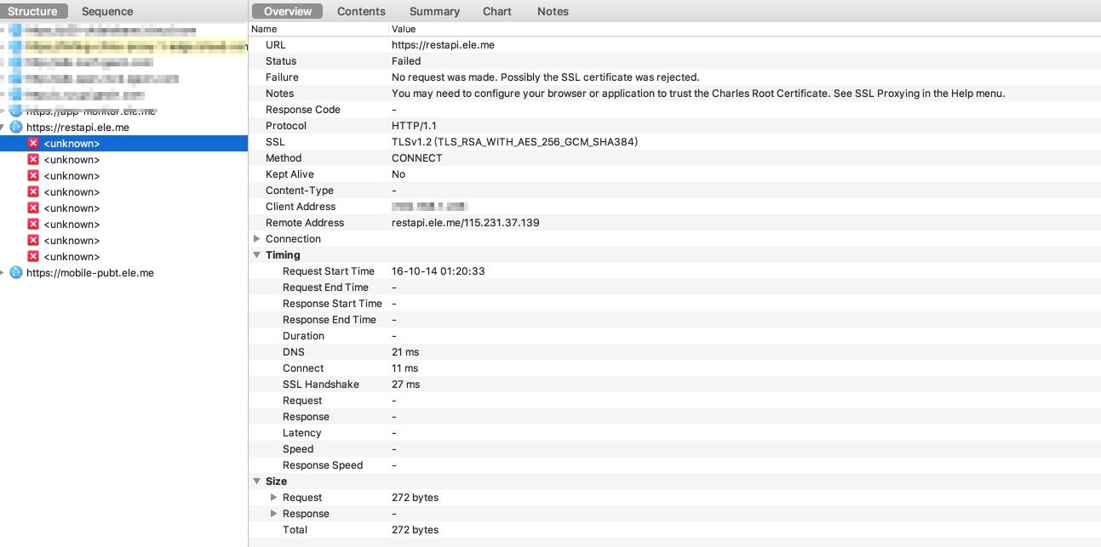Collapse the Size section
1101x547 pixels.
coord(257,481)
